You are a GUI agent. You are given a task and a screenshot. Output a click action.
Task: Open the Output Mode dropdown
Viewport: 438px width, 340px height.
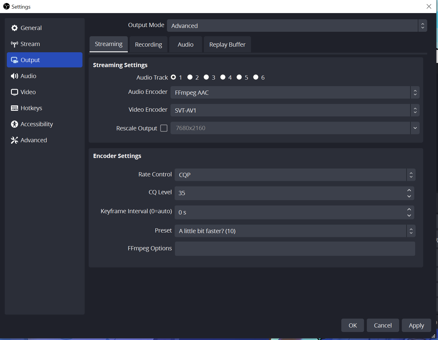point(297,26)
